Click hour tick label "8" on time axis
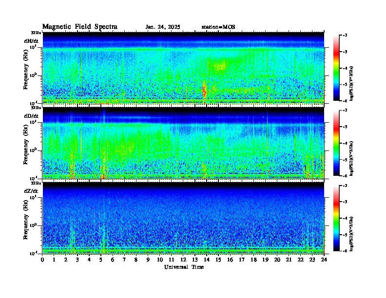The image size is (386, 298). [136, 260]
